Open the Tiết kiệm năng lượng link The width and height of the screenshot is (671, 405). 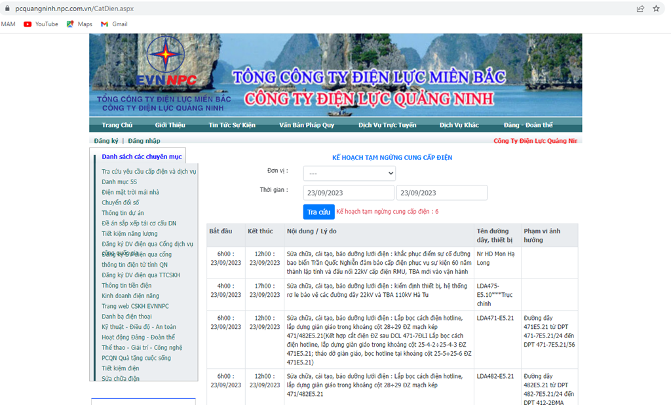130,233
